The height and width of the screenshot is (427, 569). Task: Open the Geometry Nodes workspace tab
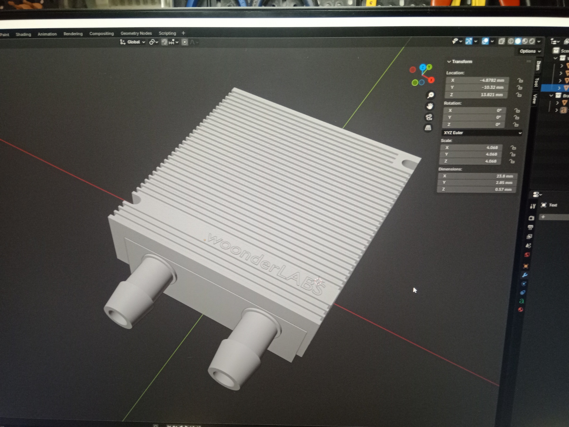pos(136,33)
